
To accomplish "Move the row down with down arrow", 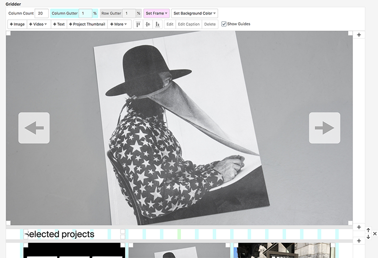I will coord(368,237).
